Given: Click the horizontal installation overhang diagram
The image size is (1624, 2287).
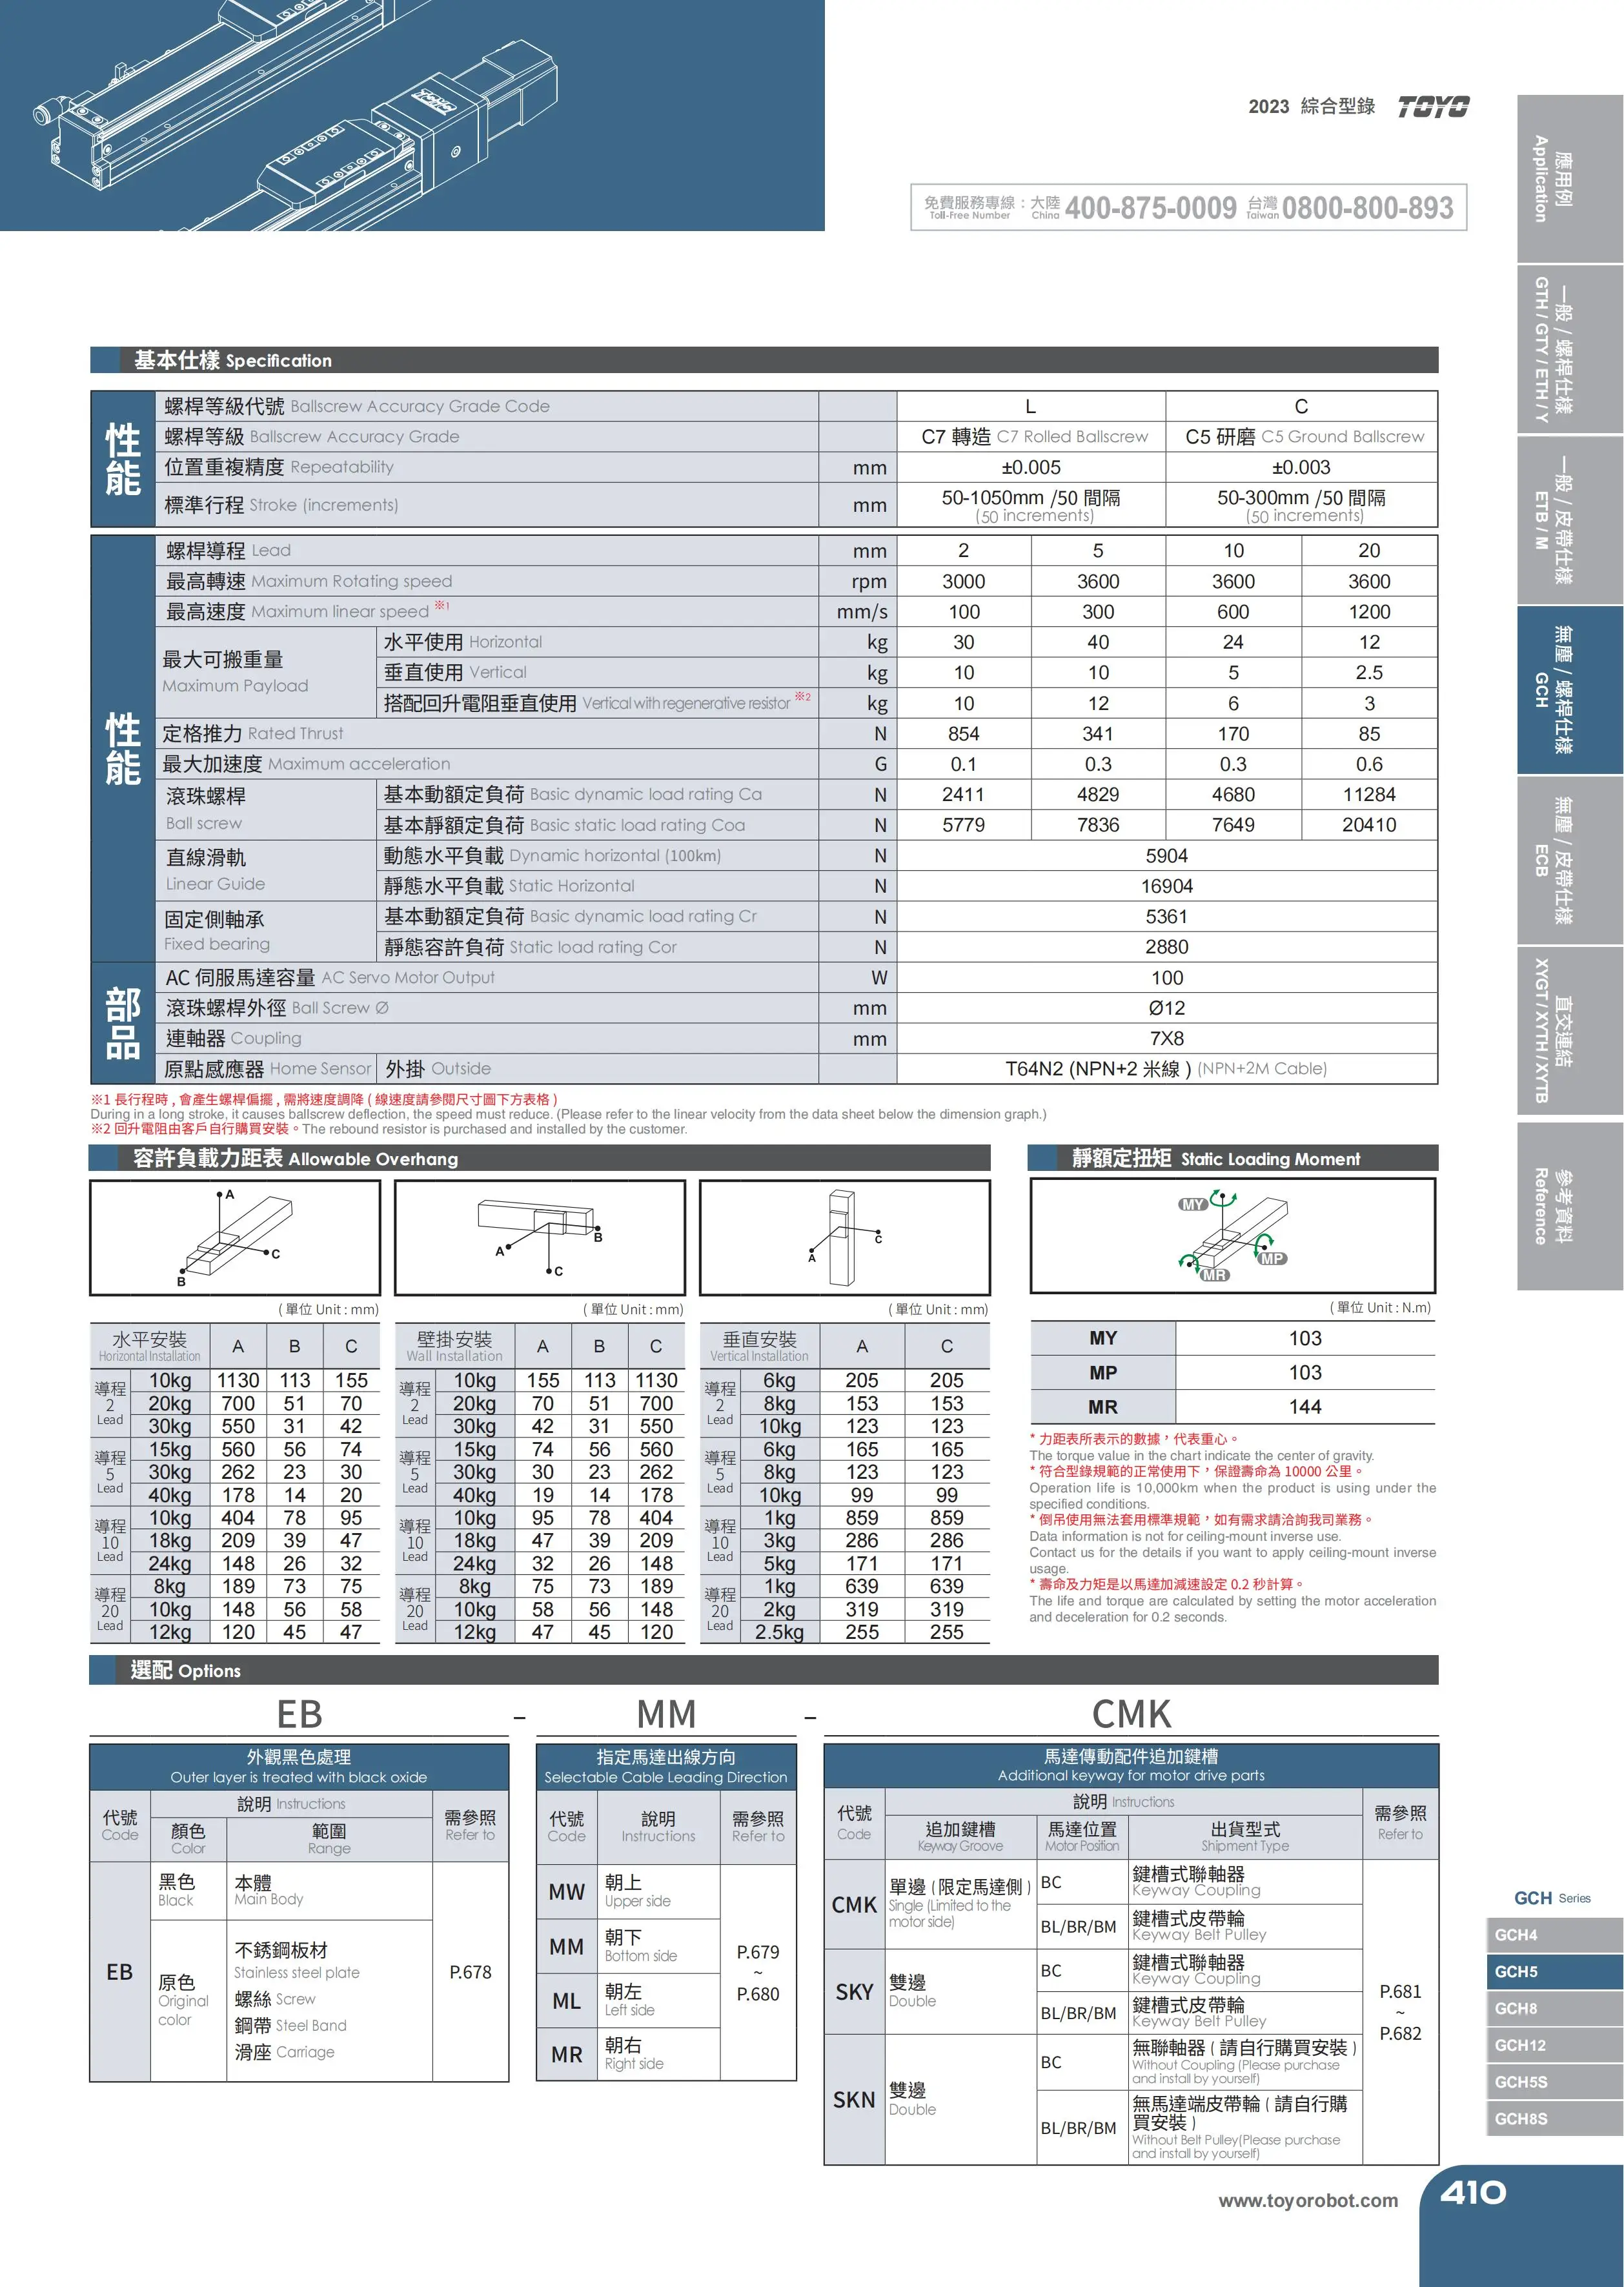Looking at the screenshot, I should click(235, 1238).
